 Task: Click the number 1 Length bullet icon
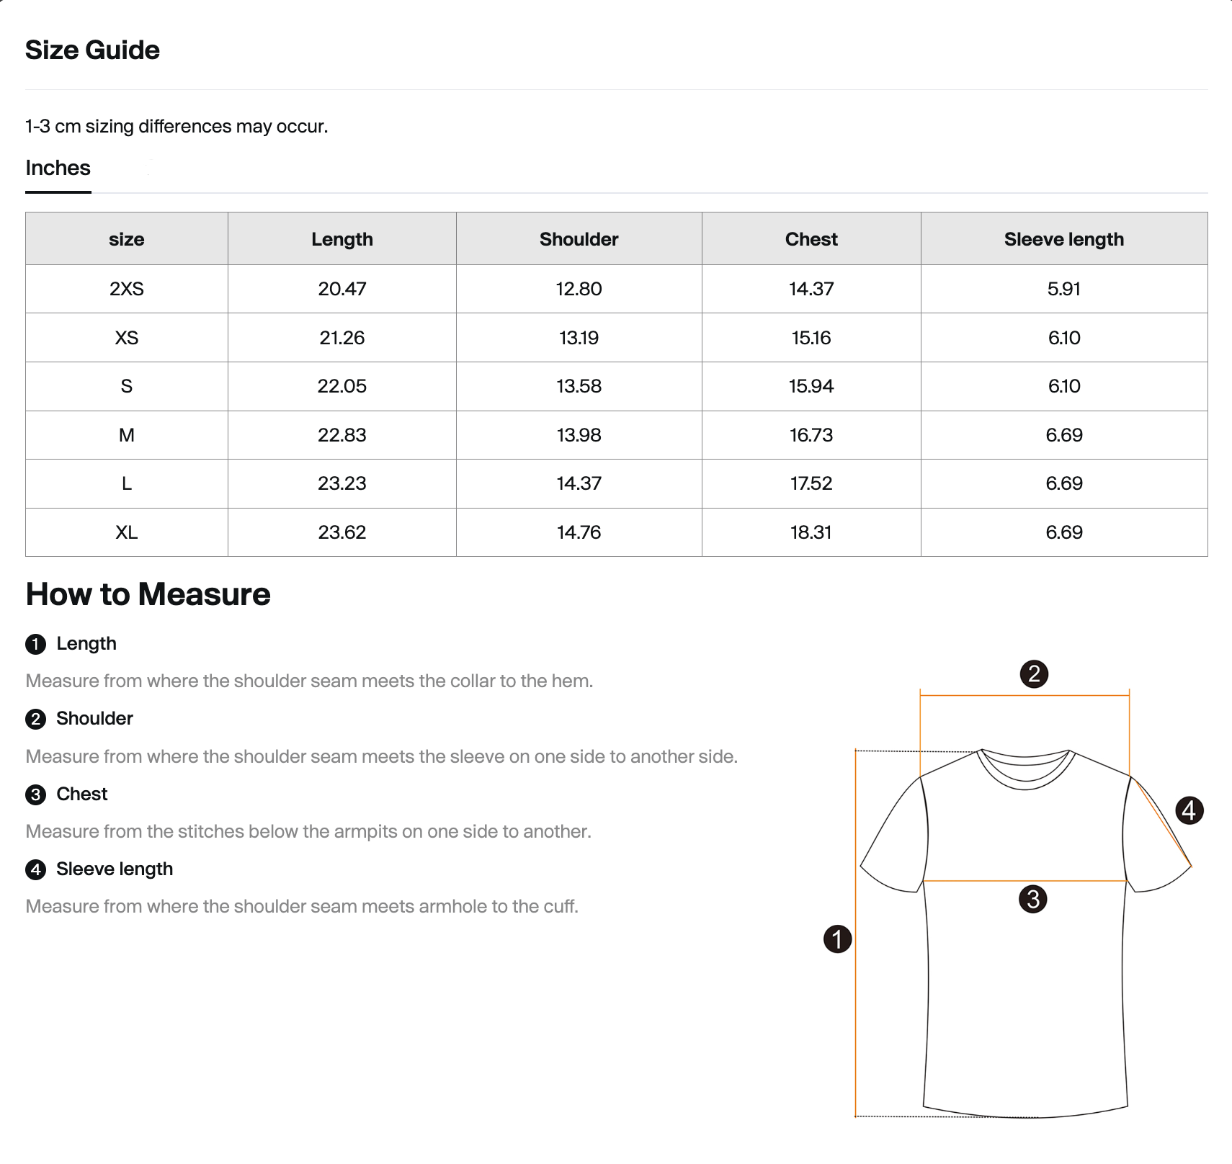(x=35, y=644)
